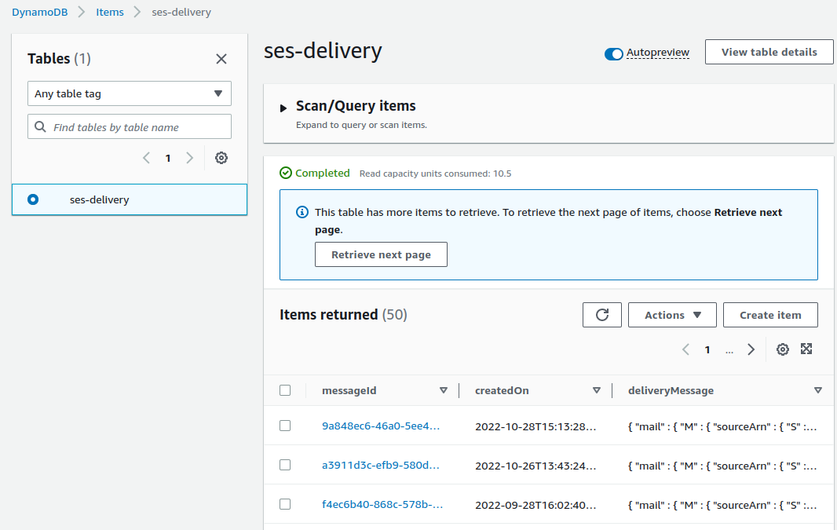Toggle the Autopreview switch
The height and width of the screenshot is (530, 837).
pos(613,54)
